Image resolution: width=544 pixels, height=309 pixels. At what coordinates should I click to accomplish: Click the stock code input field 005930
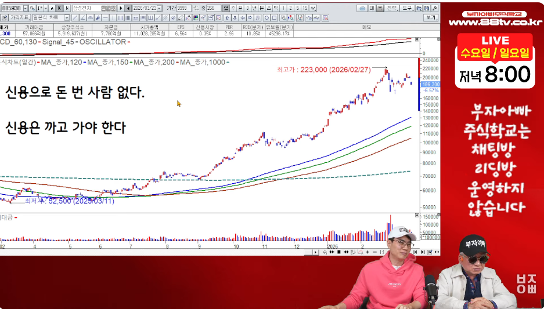(x=12, y=8)
